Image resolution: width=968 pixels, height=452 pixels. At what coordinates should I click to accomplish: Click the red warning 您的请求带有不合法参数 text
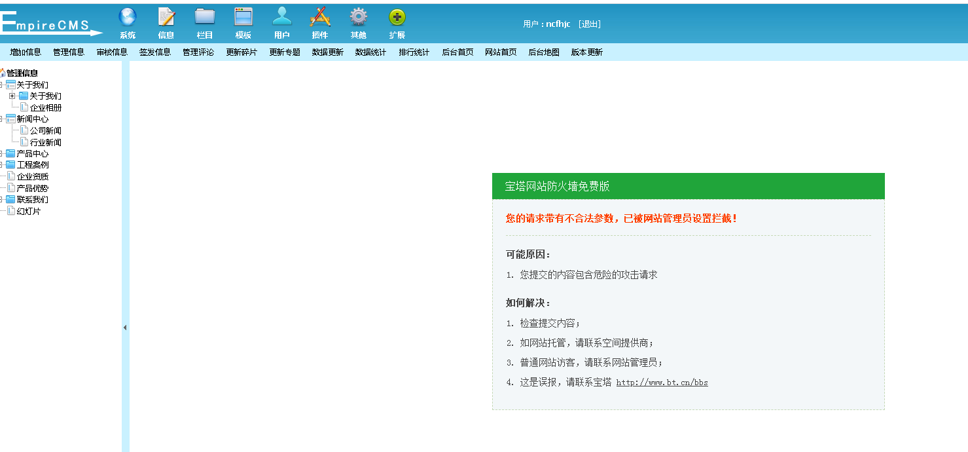point(622,218)
